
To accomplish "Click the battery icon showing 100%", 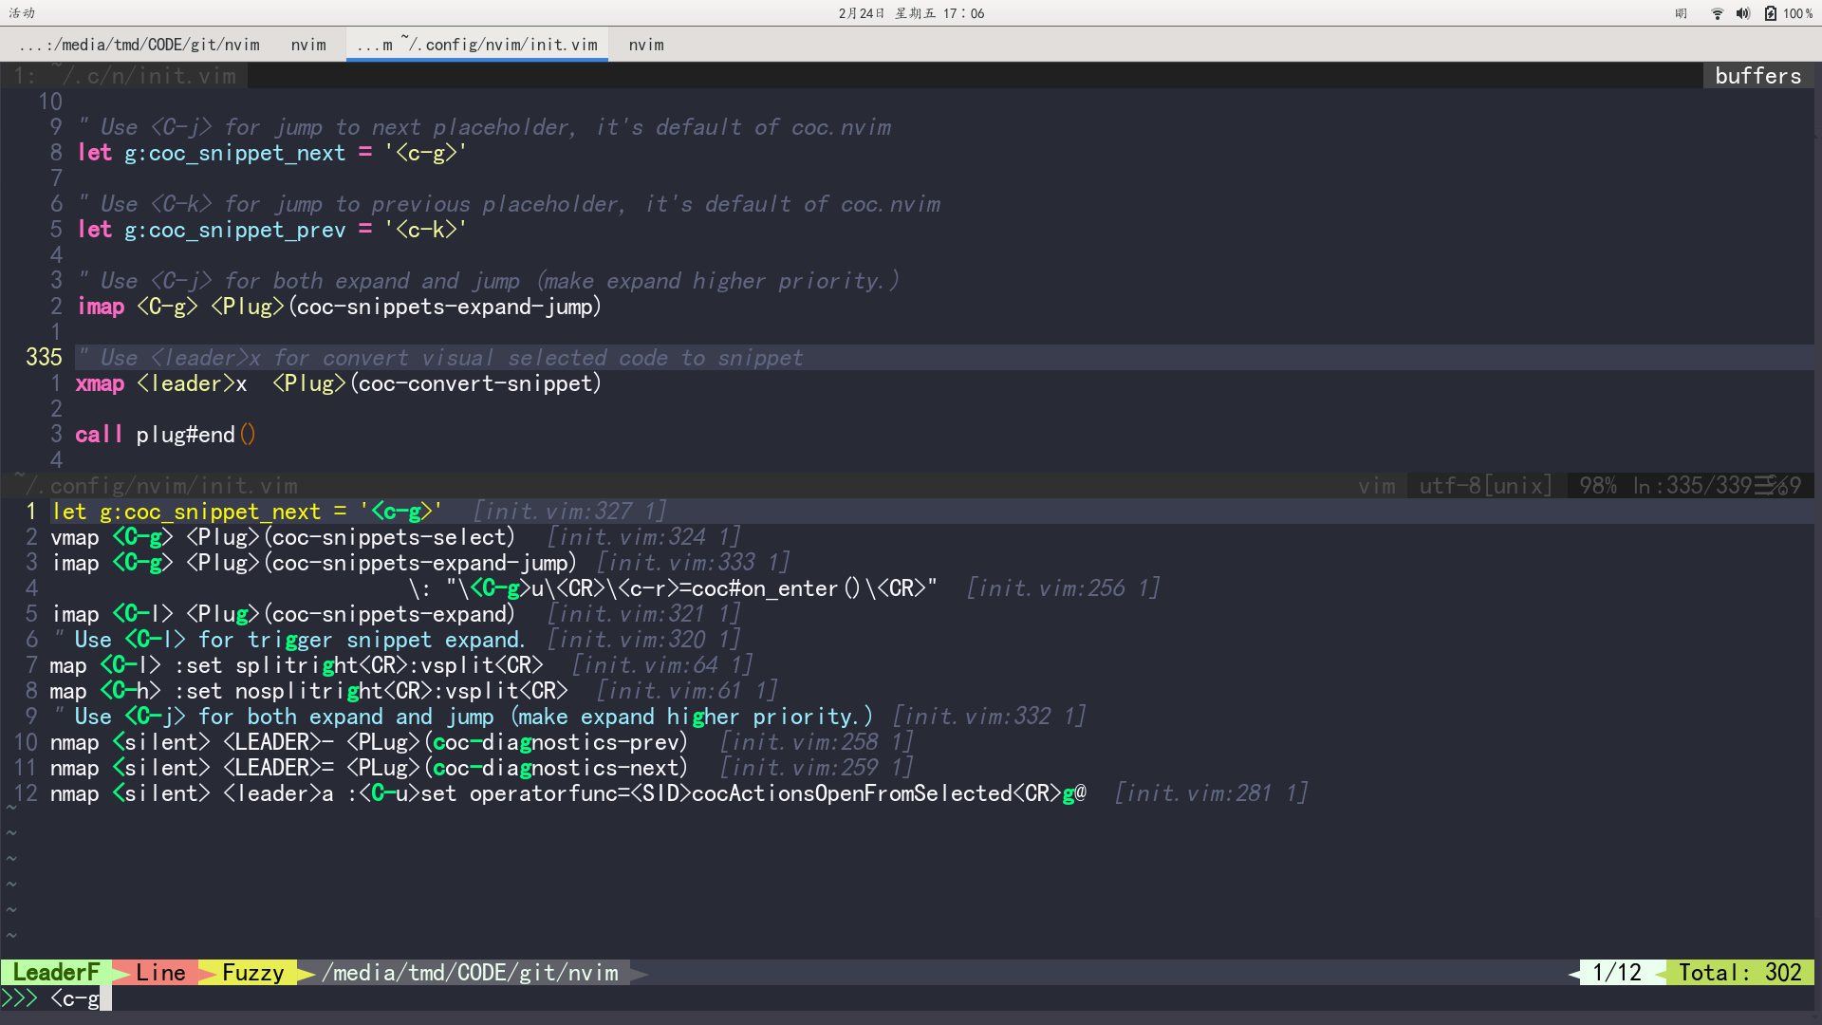I will click(x=1771, y=13).
